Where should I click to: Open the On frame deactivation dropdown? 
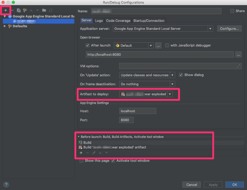(x=172, y=84)
